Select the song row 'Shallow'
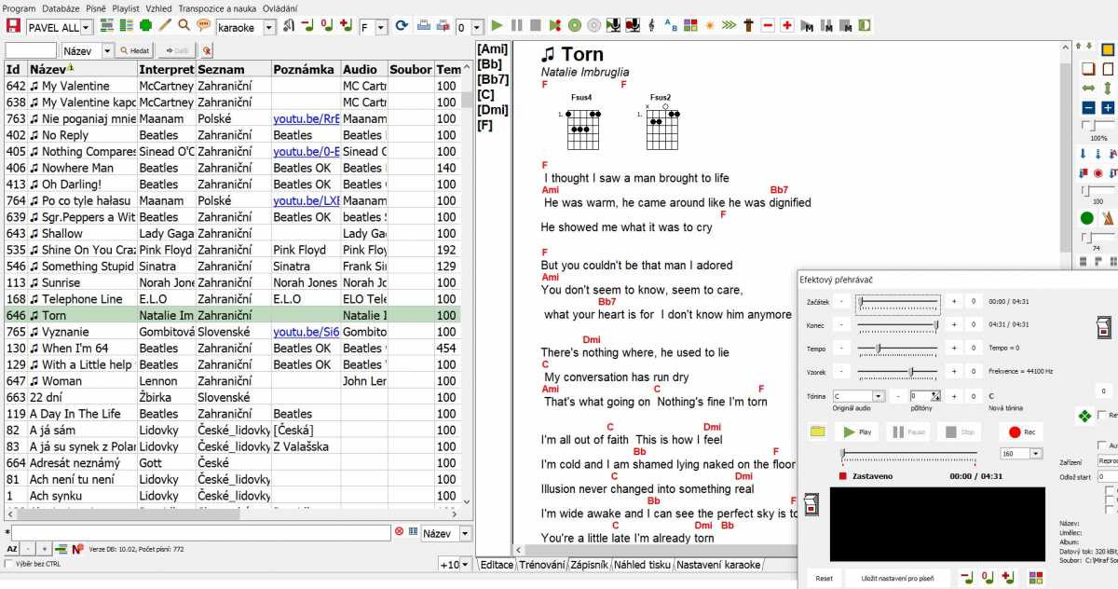The image size is (1118, 589). pyautogui.click(x=233, y=234)
